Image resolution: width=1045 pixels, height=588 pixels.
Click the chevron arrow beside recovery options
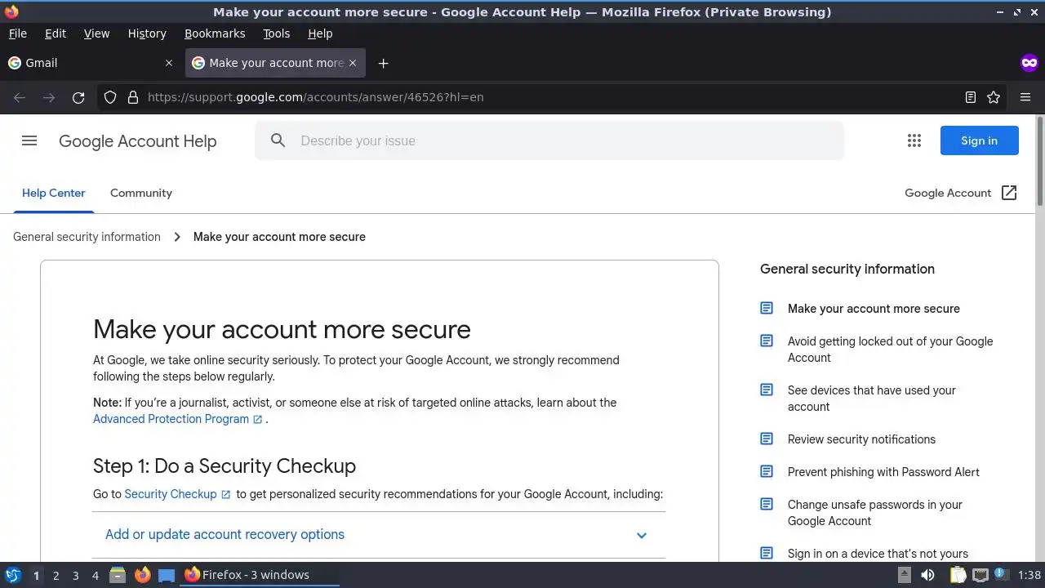(642, 536)
